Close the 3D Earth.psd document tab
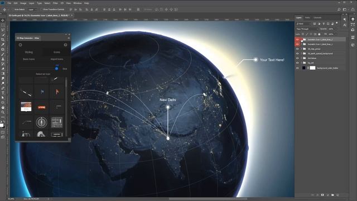This screenshot has height=201, width=357. pos(72,15)
